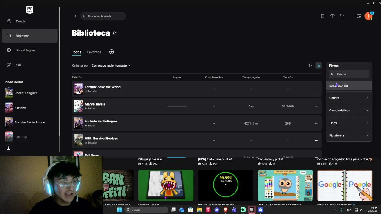Select Biblioteca in the sidebar
The image size is (381, 214).
tap(30, 36)
